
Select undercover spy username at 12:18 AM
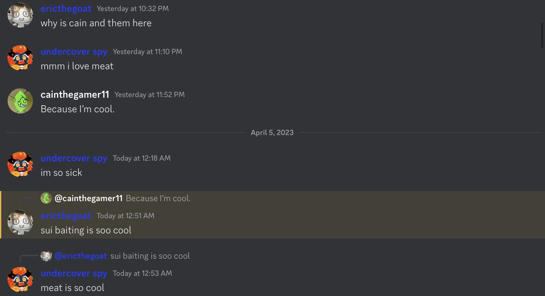(74, 158)
